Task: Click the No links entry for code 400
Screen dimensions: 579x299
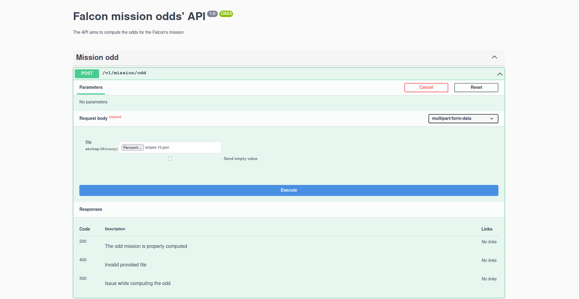Action: [489, 260]
